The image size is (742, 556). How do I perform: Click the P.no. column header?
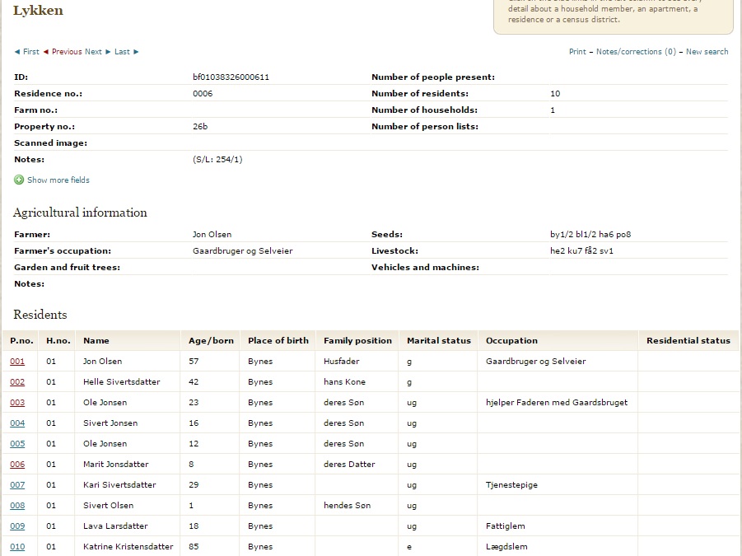[21, 341]
